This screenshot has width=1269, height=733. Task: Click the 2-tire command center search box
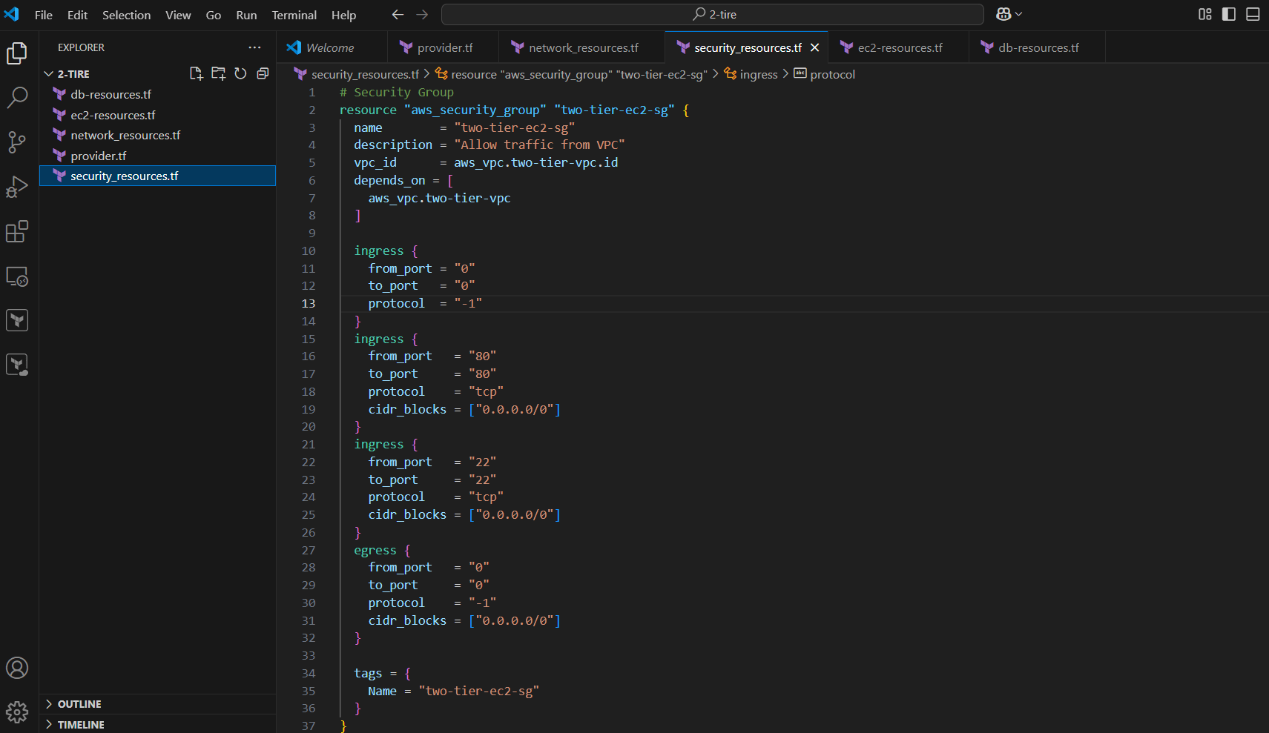click(713, 14)
